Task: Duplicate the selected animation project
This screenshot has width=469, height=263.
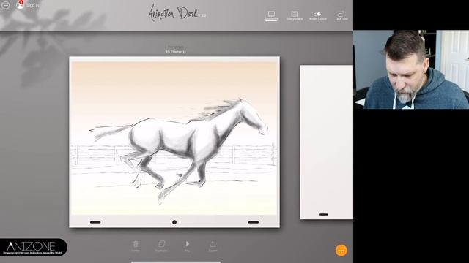Action: 161,246
